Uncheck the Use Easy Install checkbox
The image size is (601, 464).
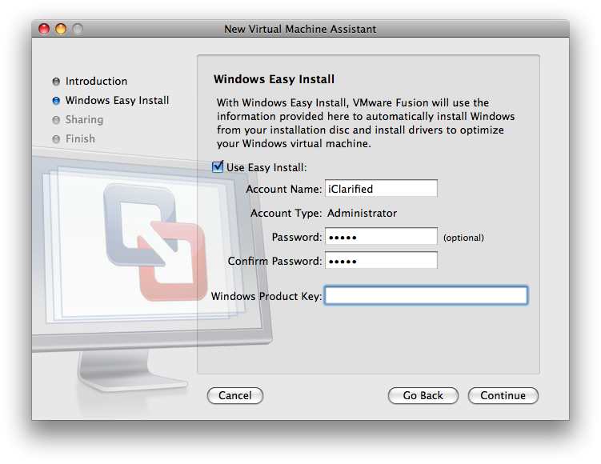click(x=218, y=167)
